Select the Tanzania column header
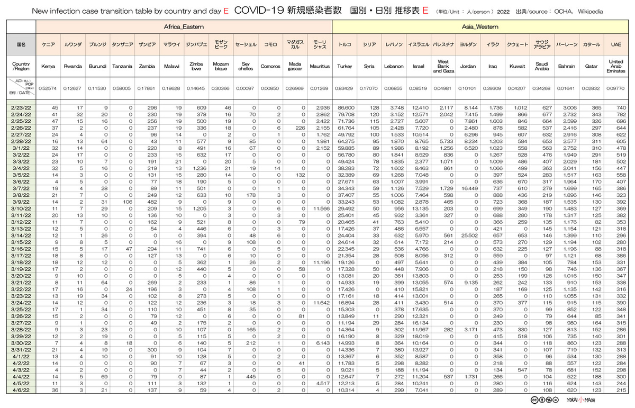Viewport: 635px width, 408px height. click(x=123, y=67)
